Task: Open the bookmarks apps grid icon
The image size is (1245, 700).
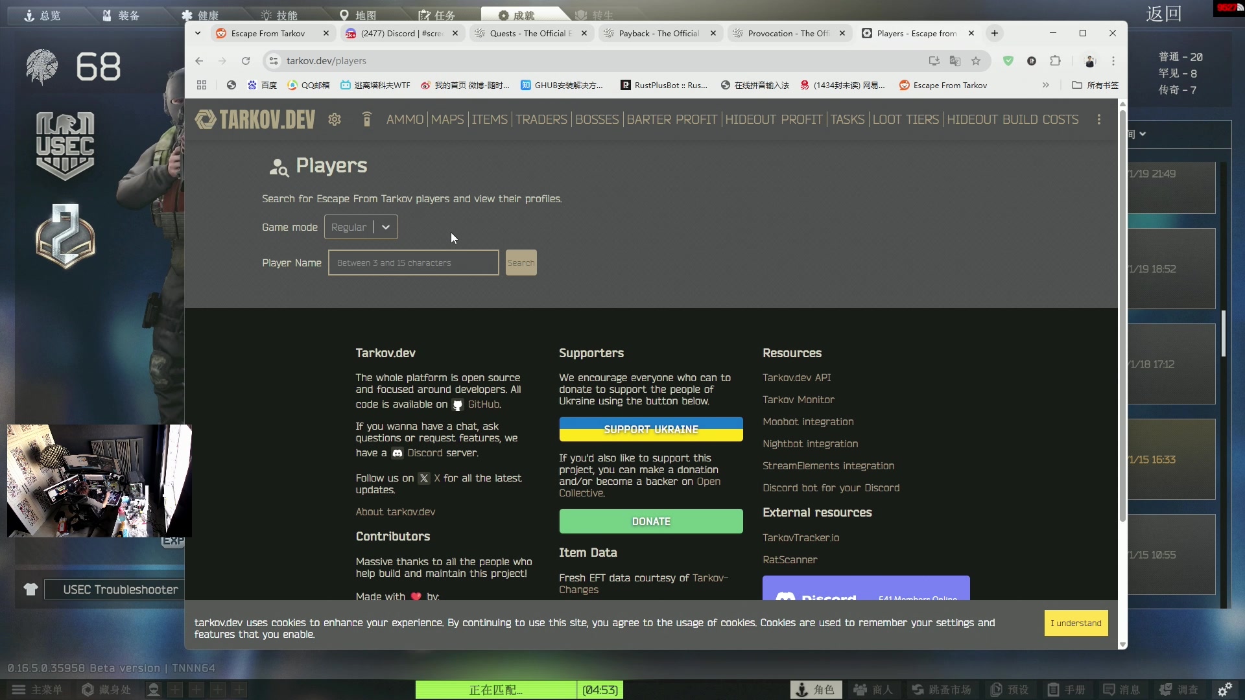Action: tap(202, 85)
